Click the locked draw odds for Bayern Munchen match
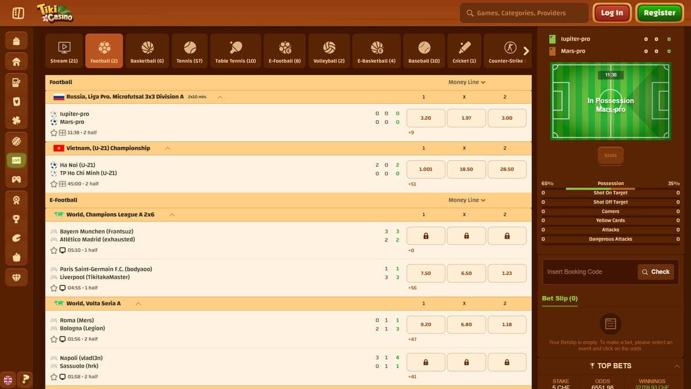Image resolution: width=691 pixels, height=389 pixels. point(466,236)
